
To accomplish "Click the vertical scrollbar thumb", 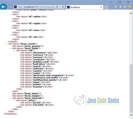I will pyautogui.click(x=131, y=88).
